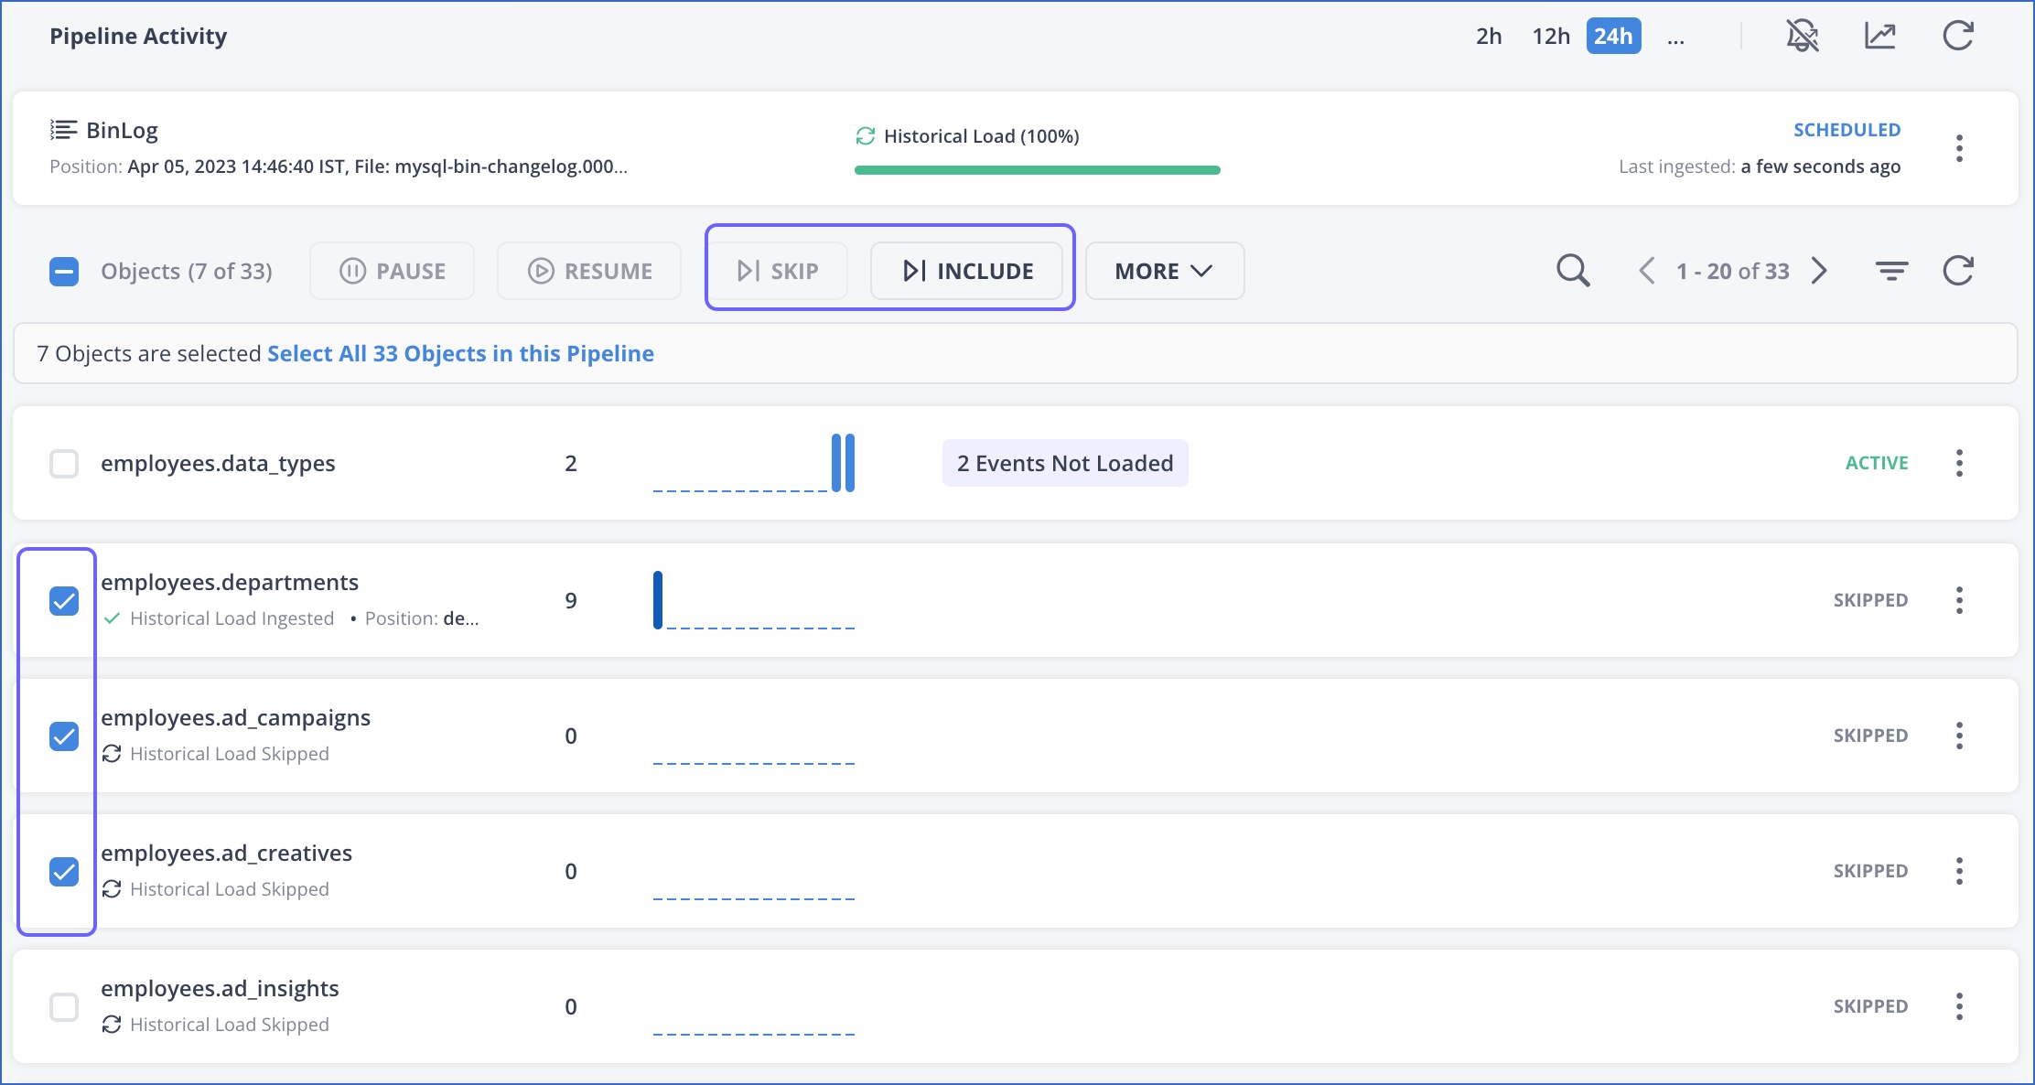Refresh Pipeline Activity with the top reload icon

tap(1957, 37)
